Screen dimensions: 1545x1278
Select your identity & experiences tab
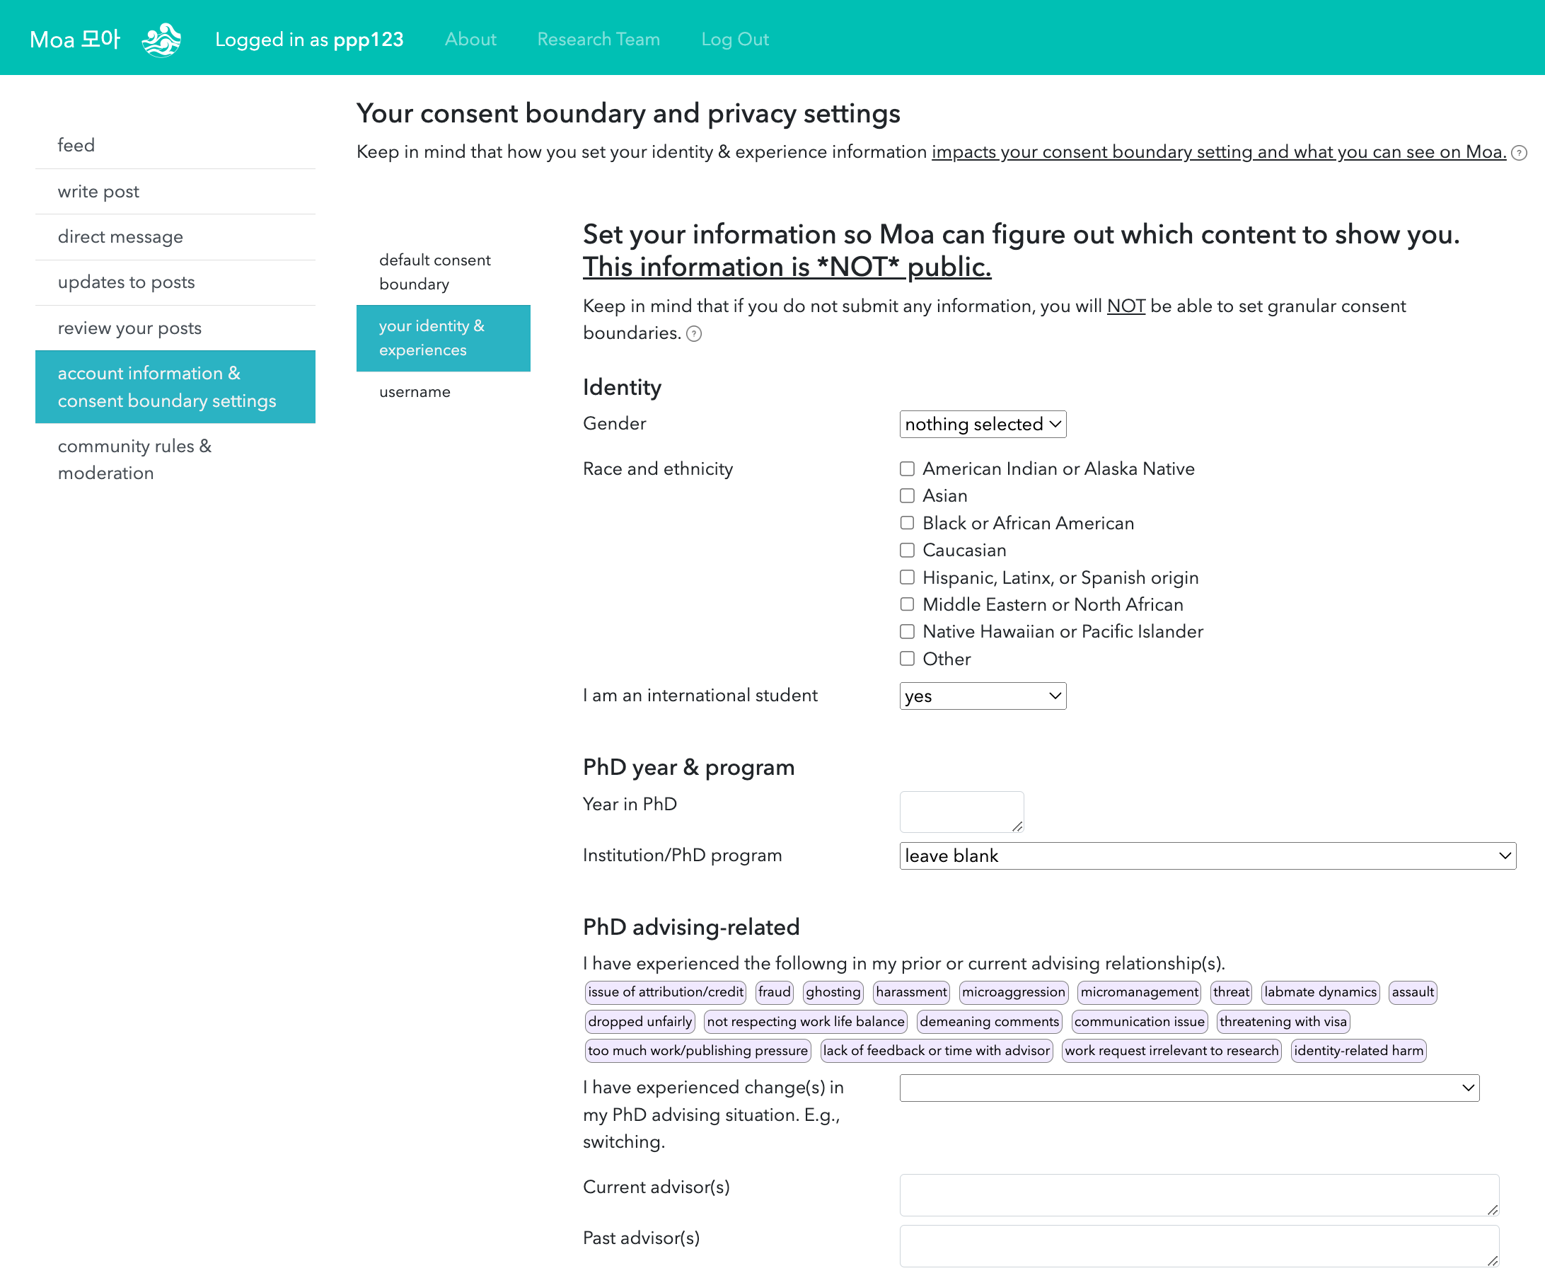pyautogui.click(x=443, y=338)
